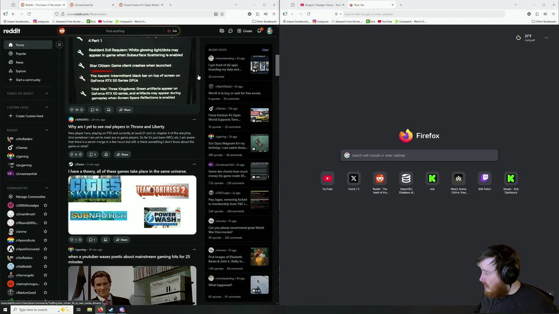Open the Instagram bookmark in the Reddit window
Screen dimensions: 559x314
[41, 21]
